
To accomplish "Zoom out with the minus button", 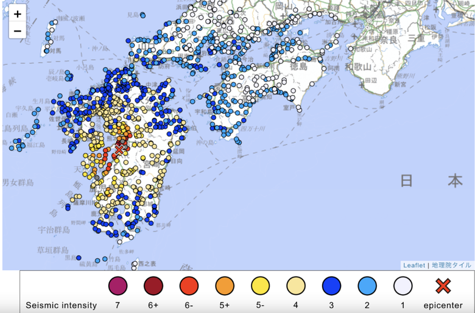I will click(x=17, y=30).
